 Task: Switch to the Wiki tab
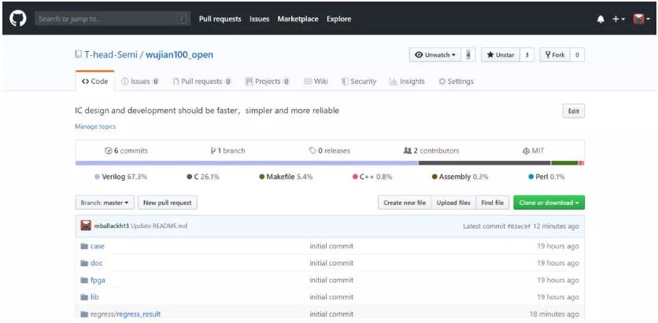coord(316,81)
